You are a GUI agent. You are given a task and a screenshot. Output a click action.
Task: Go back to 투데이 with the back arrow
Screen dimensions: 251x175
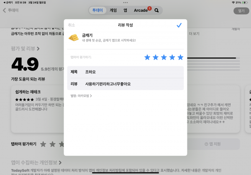10,10
